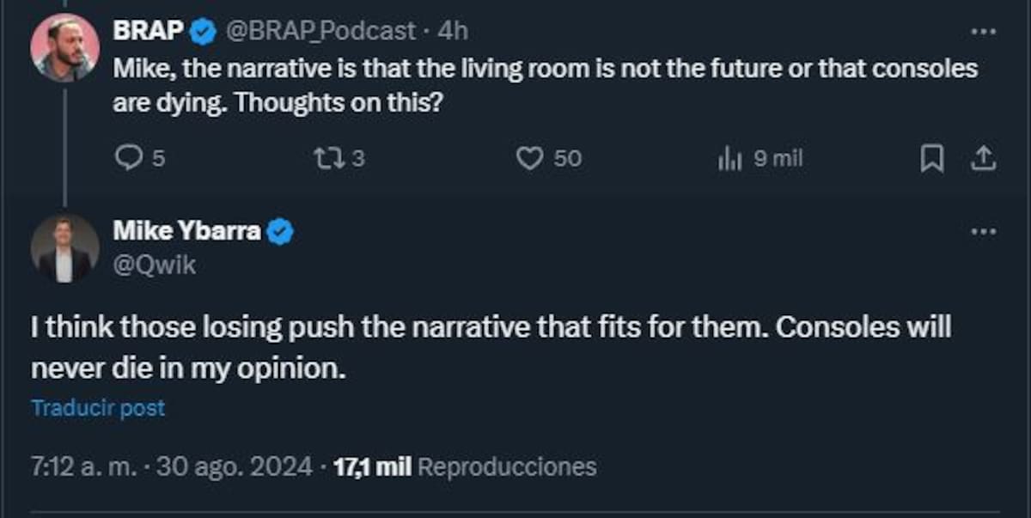Share BRAP's post with the upload icon
The height and width of the screenshot is (518, 1031).
[x=984, y=158]
